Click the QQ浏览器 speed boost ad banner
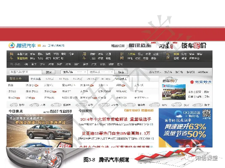Viewport: 225px width, 168px height. click(186, 128)
